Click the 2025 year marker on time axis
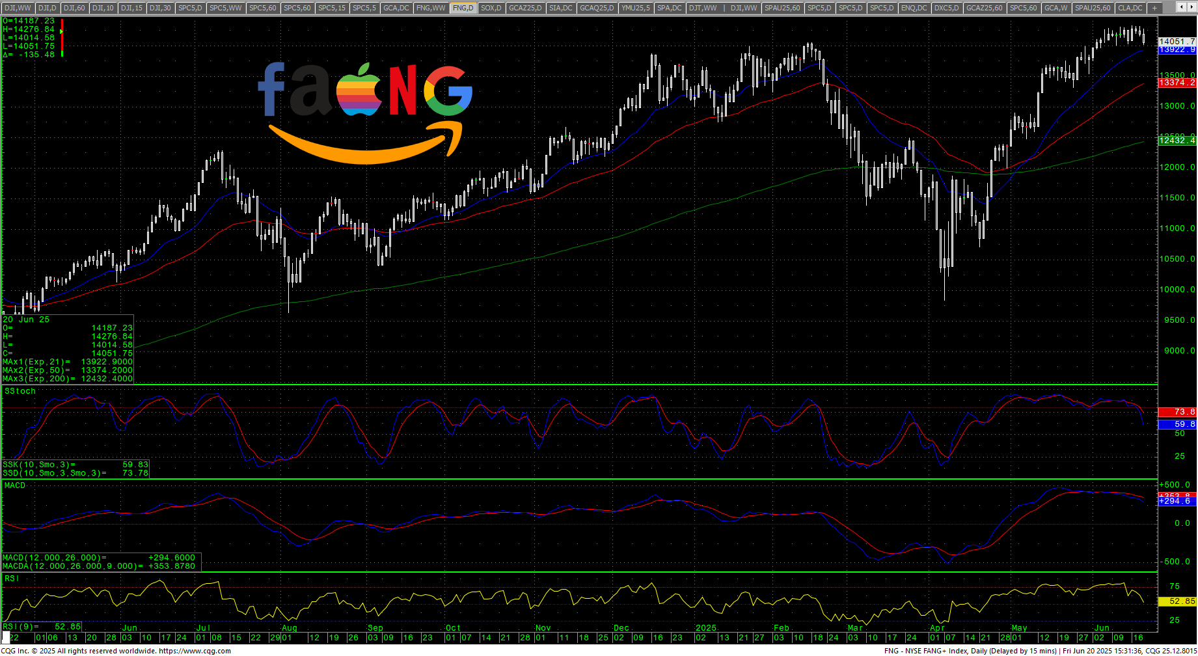This screenshot has width=1198, height=656. point(706,628)
